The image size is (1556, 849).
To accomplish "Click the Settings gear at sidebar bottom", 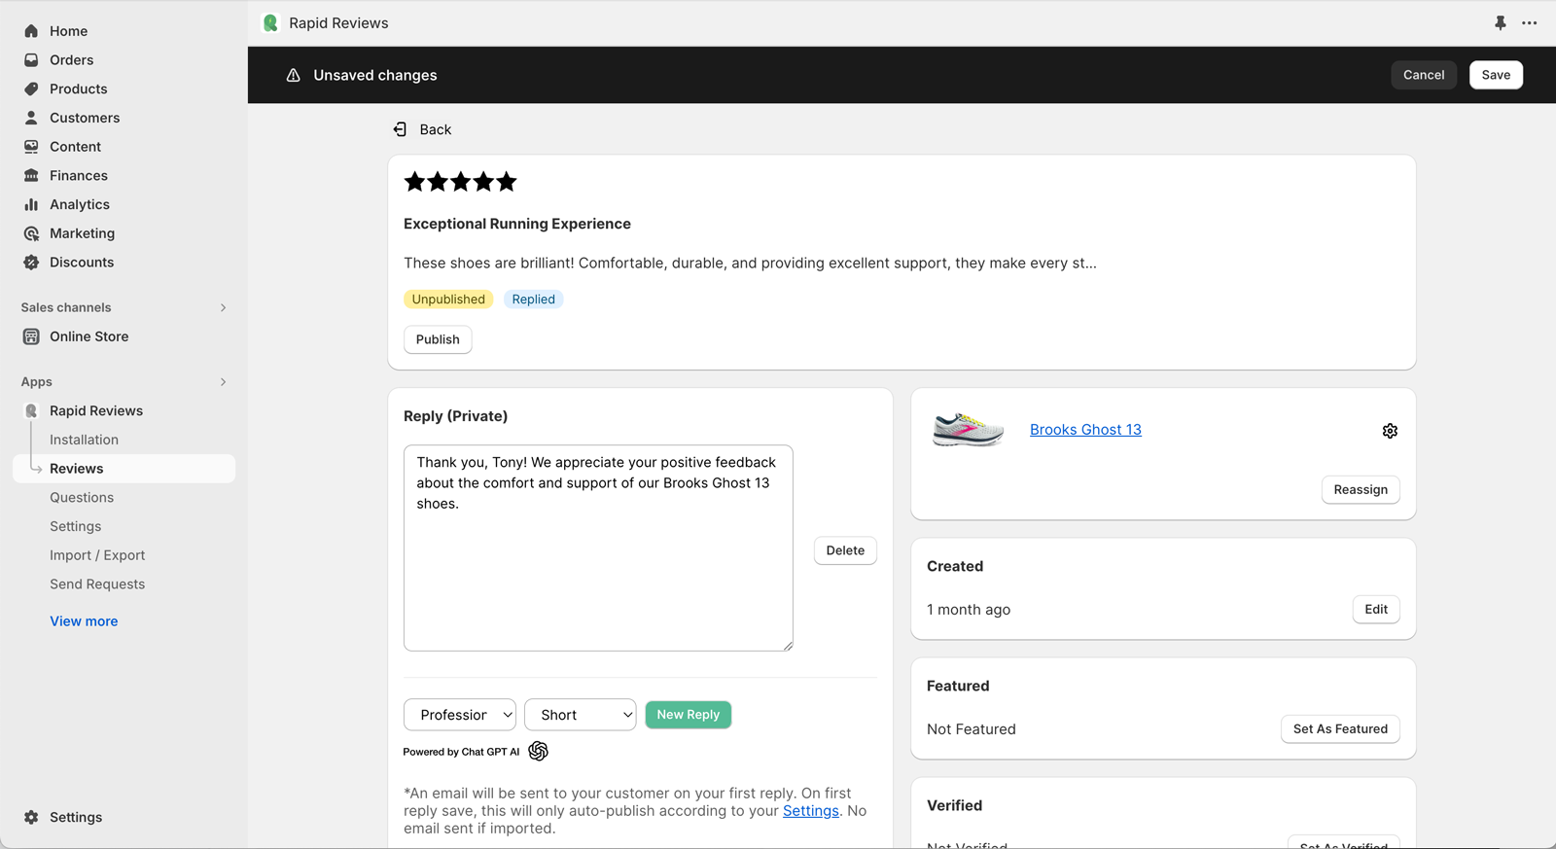I will pos(31,817).
